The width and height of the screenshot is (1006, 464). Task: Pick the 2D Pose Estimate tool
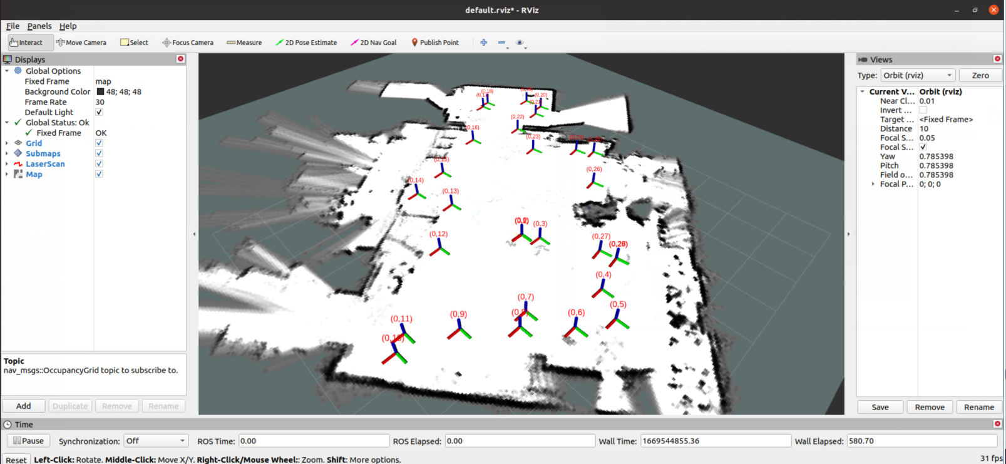click(306, 43)
